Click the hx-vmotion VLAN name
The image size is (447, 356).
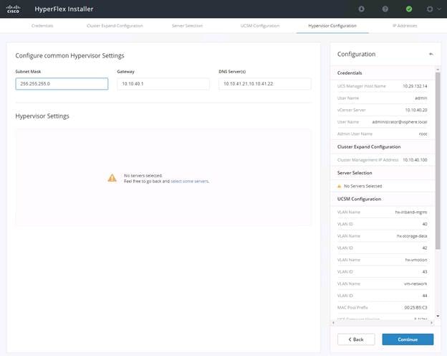pos(416,260)
